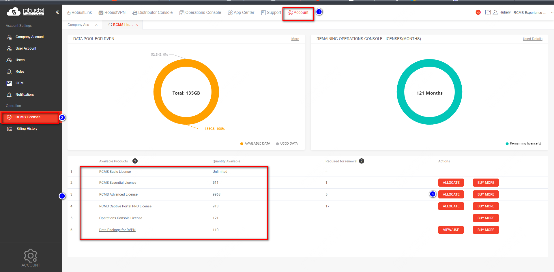Open the Operations Console menu
The image size is (554, 272).
point(200,12)
